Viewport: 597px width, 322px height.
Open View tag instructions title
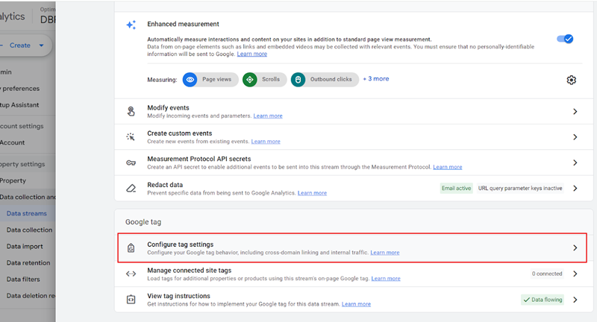tap(178, 296)
